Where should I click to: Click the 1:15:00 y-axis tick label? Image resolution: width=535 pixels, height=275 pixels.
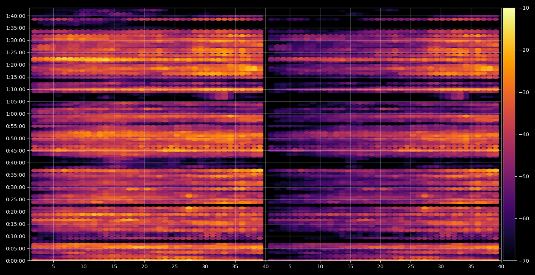pos(16,77)
